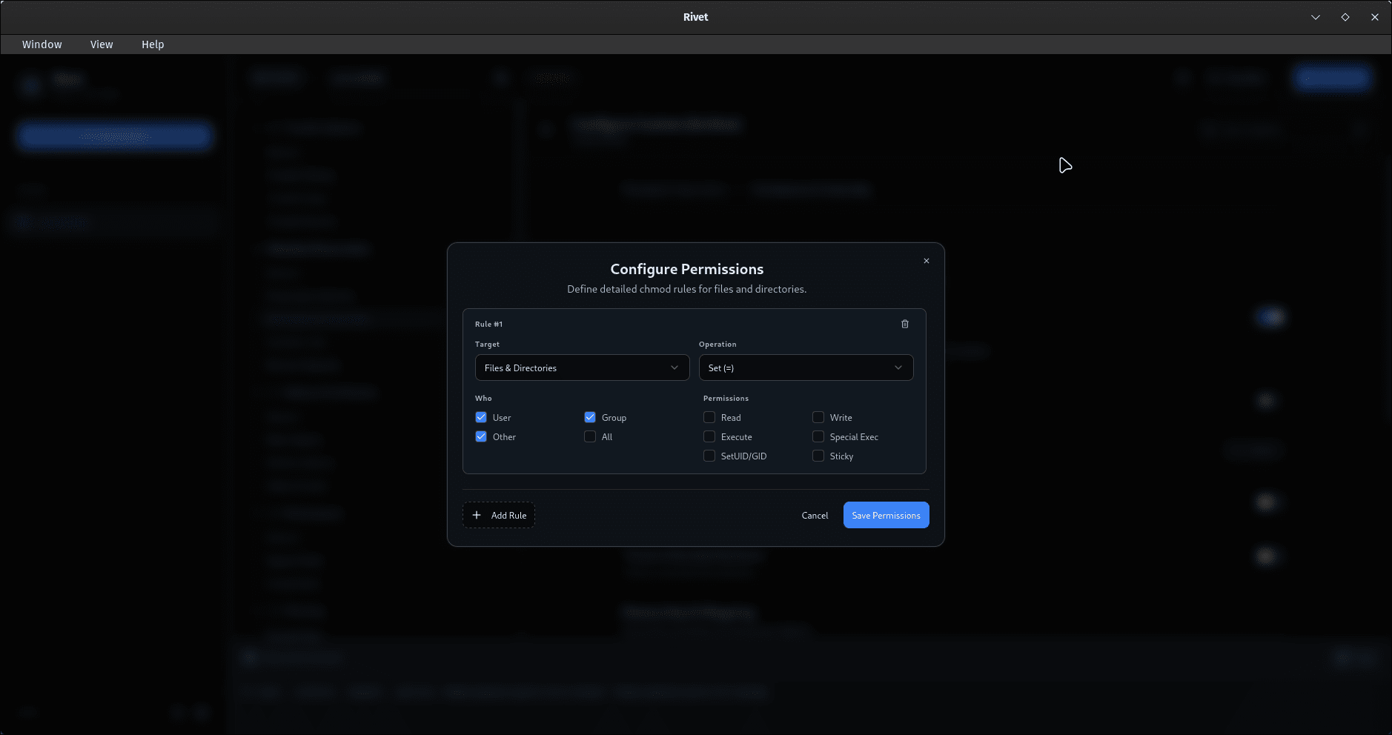Minimize the Rivet window

click(x=1316, y=17)
